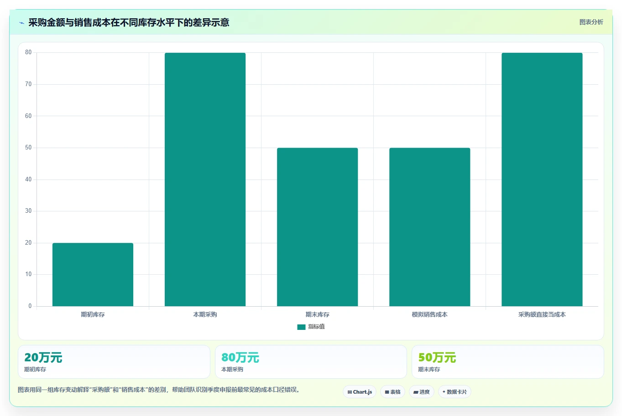Image resolution: width=622 pixels, height=416 pixels.
Task: Click the 期初库存 bar in the chart
Action: 93,274
